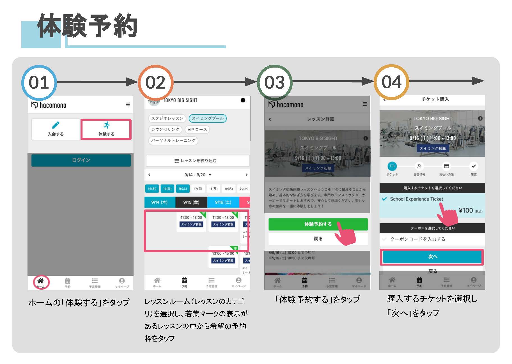Tap マイページ icon in first screen's bottom bar
Image resolution: width=512 pixels, height=364 pixels.
coord(122,281)
